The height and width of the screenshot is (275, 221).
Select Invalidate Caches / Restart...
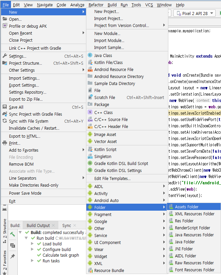tap(43, 128)
